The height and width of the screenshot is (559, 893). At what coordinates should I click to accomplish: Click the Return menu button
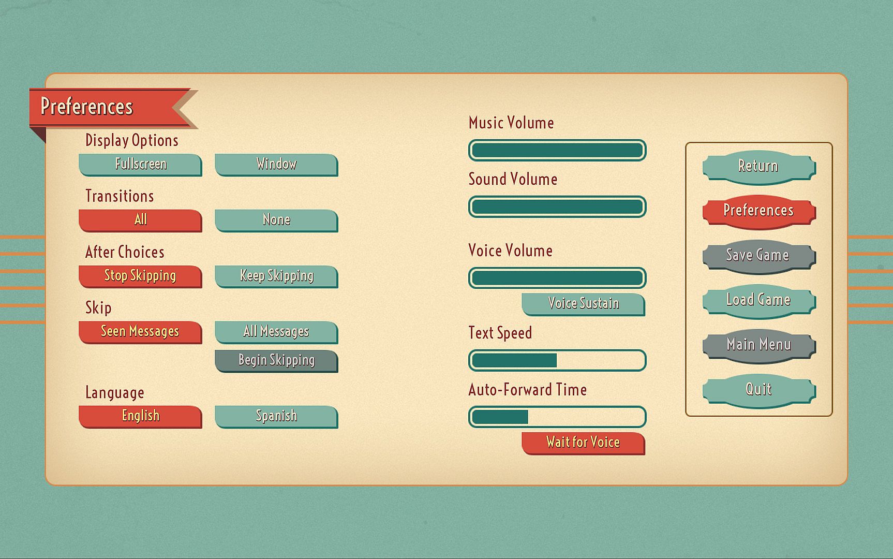coord(759,167)
